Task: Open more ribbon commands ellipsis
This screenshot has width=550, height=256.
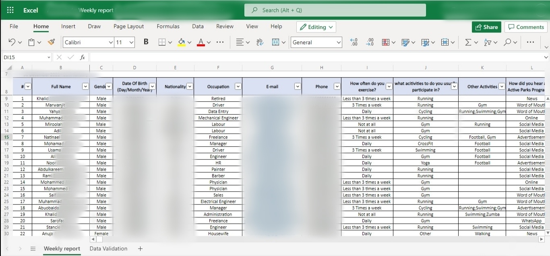Action: [530, 42]
